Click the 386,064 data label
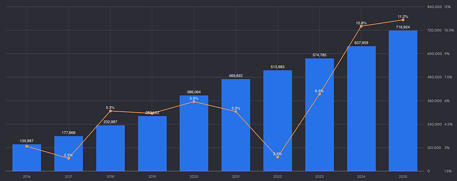The width and height of the screenshot is (457, 181). 194,92
